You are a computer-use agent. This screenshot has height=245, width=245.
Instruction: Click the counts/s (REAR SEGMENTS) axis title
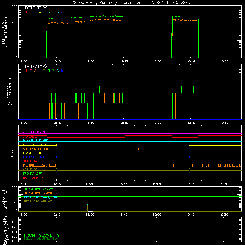pyautogui.click(x=9, y=92)
